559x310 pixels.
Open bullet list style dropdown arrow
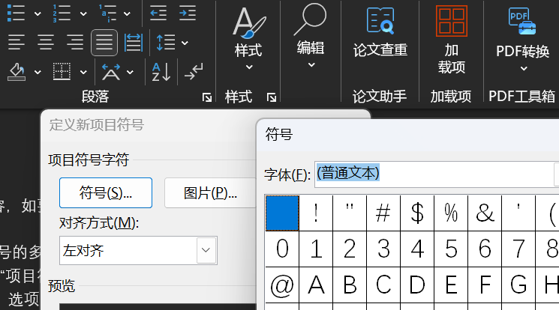point(38,14)
